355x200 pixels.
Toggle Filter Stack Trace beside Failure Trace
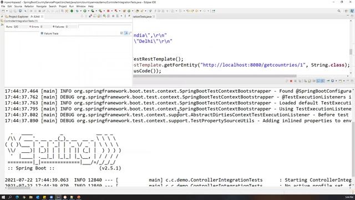[126, 33]
